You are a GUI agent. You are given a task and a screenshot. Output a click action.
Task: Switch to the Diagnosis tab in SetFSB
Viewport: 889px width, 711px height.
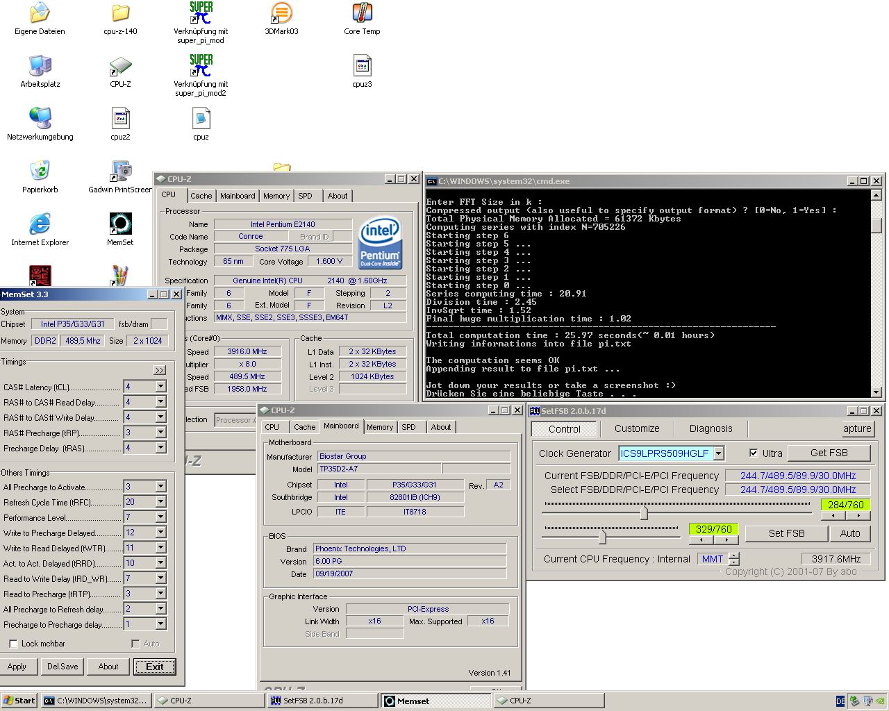(711, 429)
